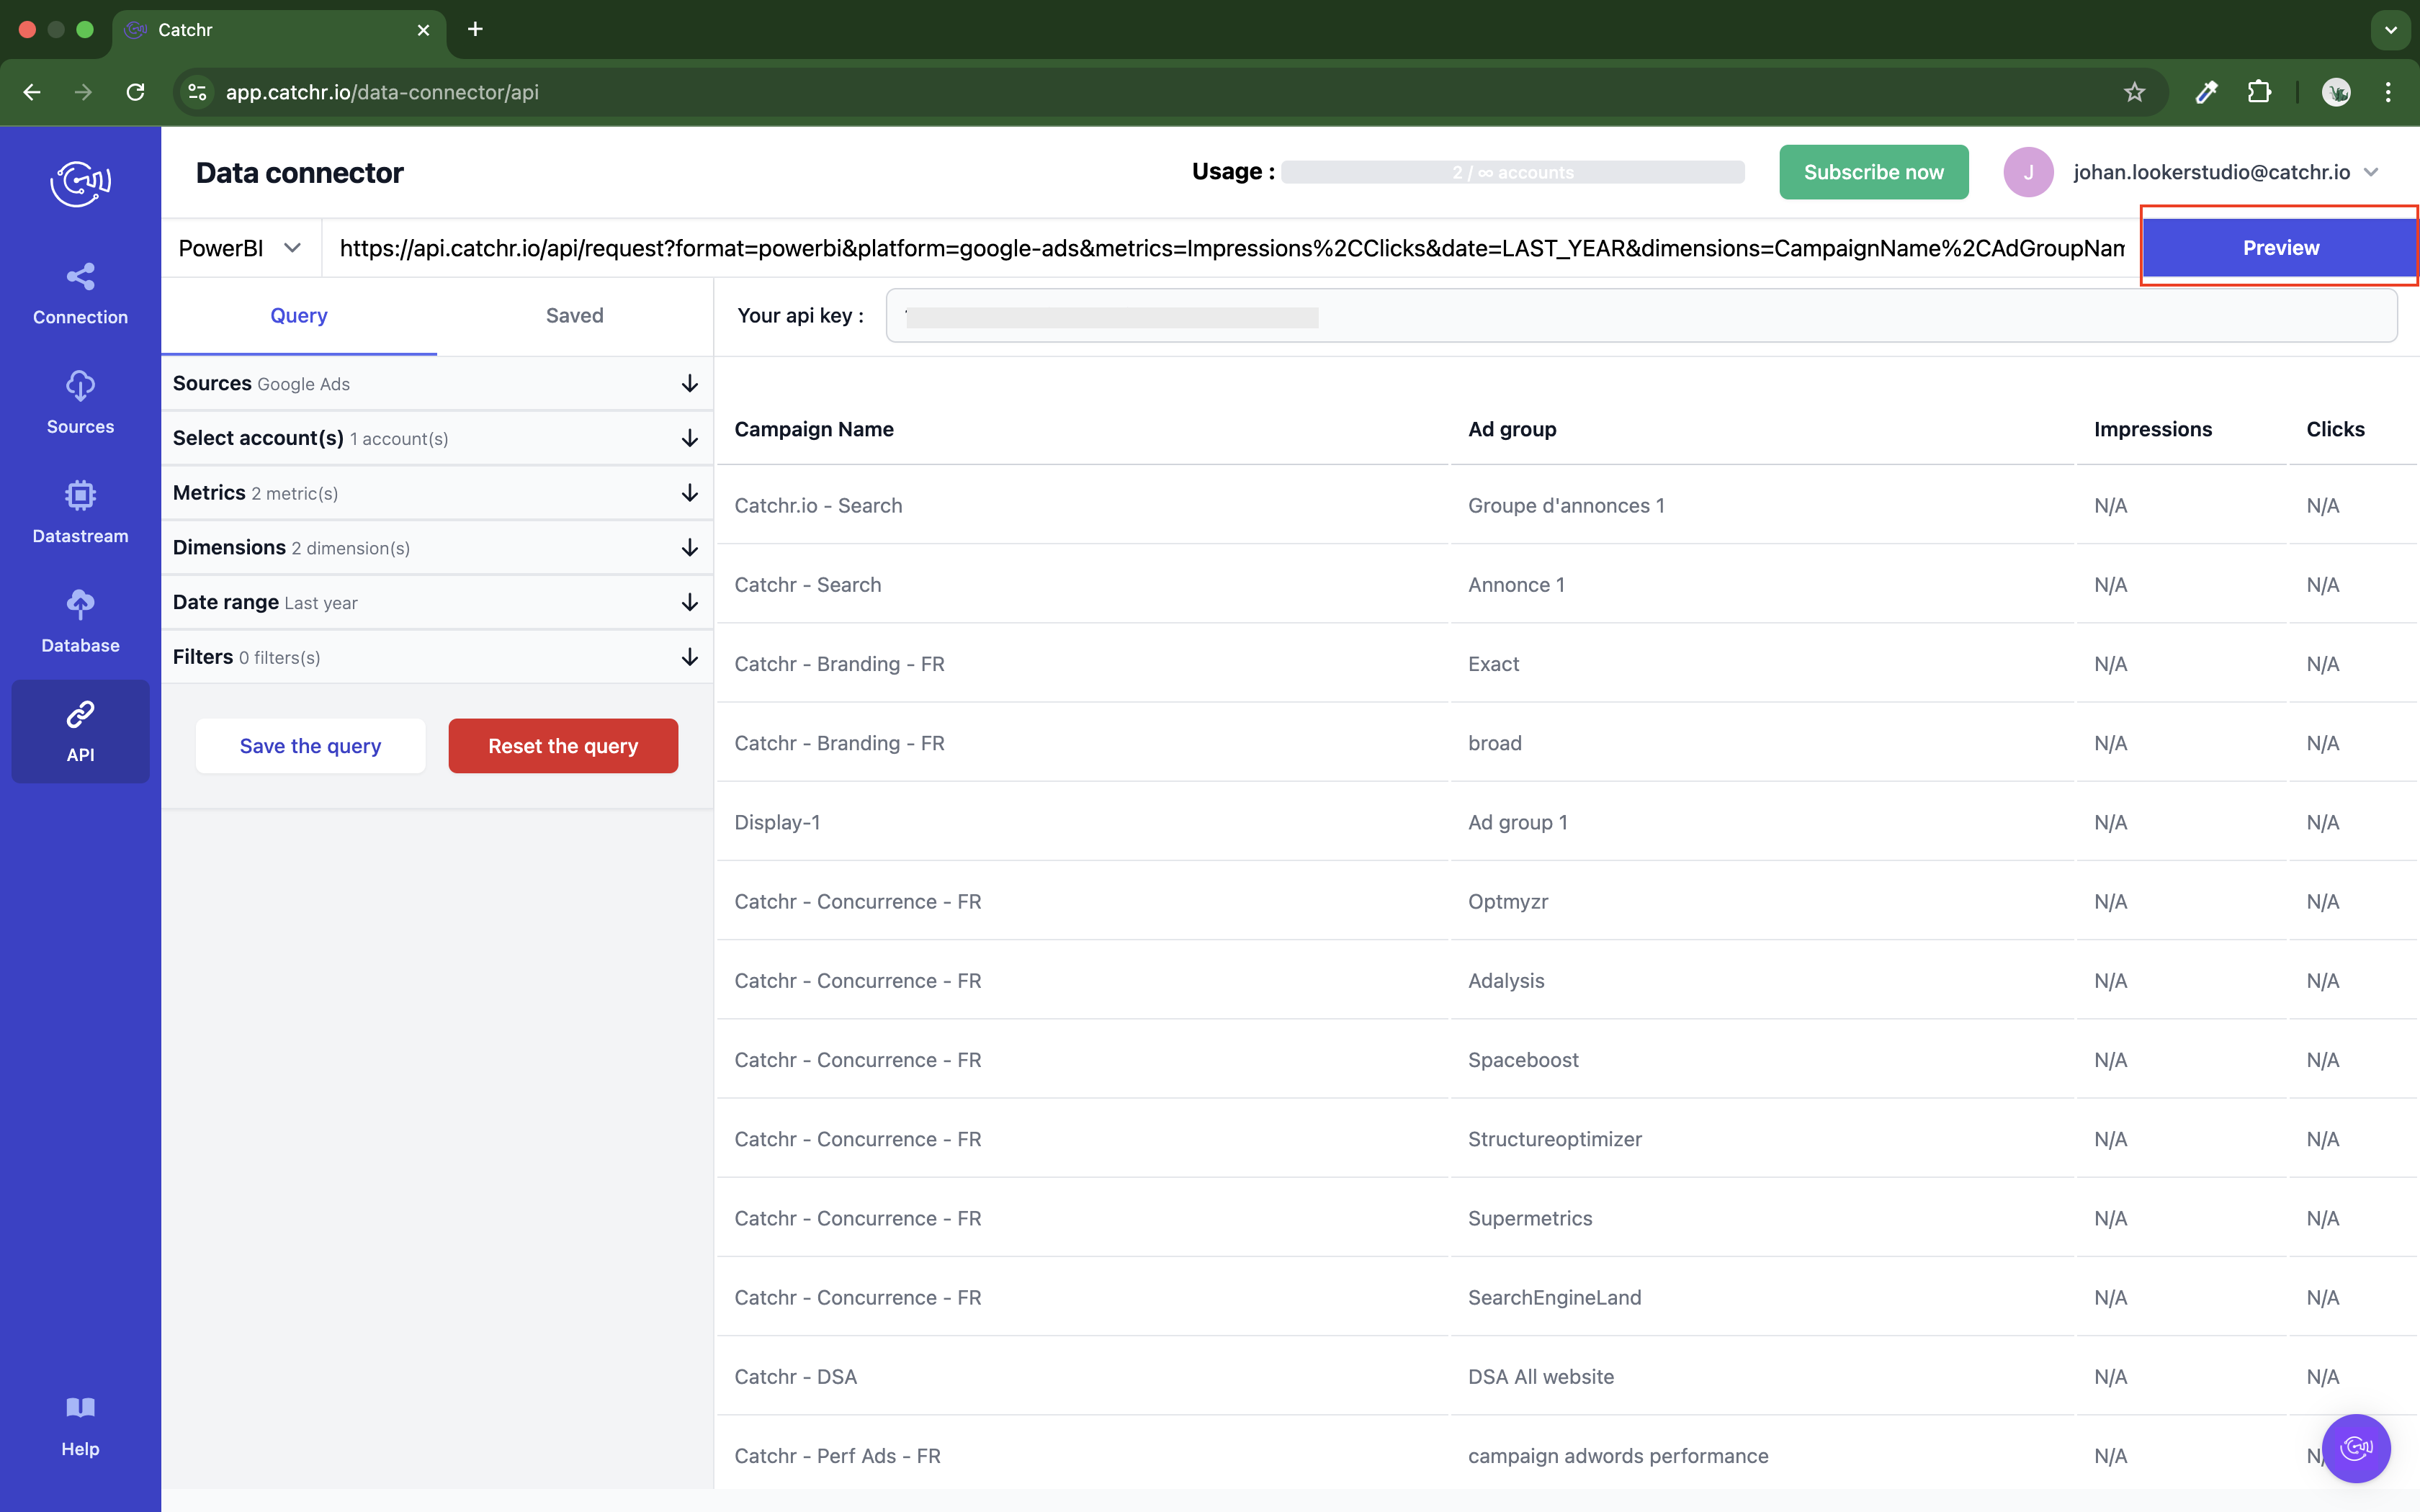Open the browser profile avatar
The width and height of the screenshot is (2420, 1512).
(2336, 92)
